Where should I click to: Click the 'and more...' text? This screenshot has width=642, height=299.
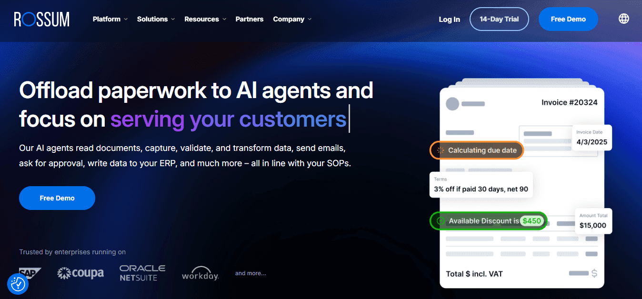[251, 273]
